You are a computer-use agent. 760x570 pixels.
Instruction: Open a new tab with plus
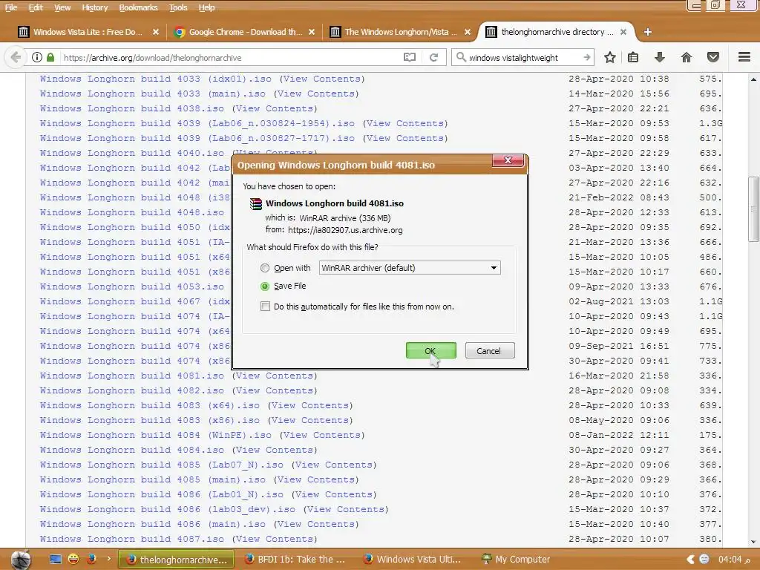click(x=647, y=32)
